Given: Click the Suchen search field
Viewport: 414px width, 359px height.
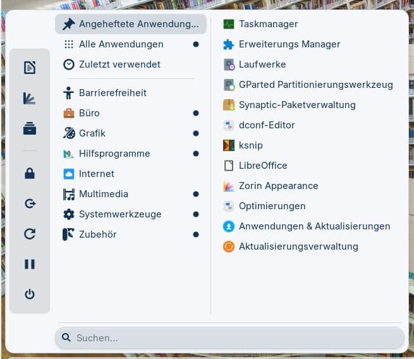Looking at the screenshot, I should point(229,338).
